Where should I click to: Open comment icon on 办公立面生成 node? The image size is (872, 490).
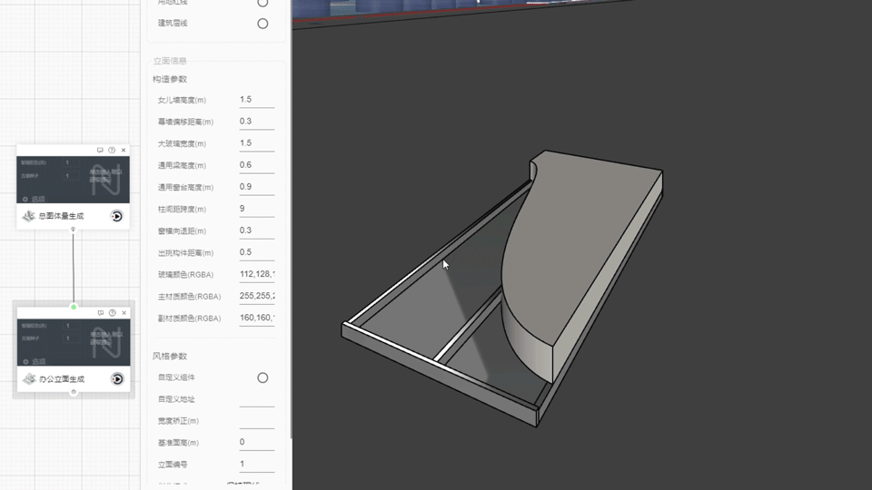(100, 313)
